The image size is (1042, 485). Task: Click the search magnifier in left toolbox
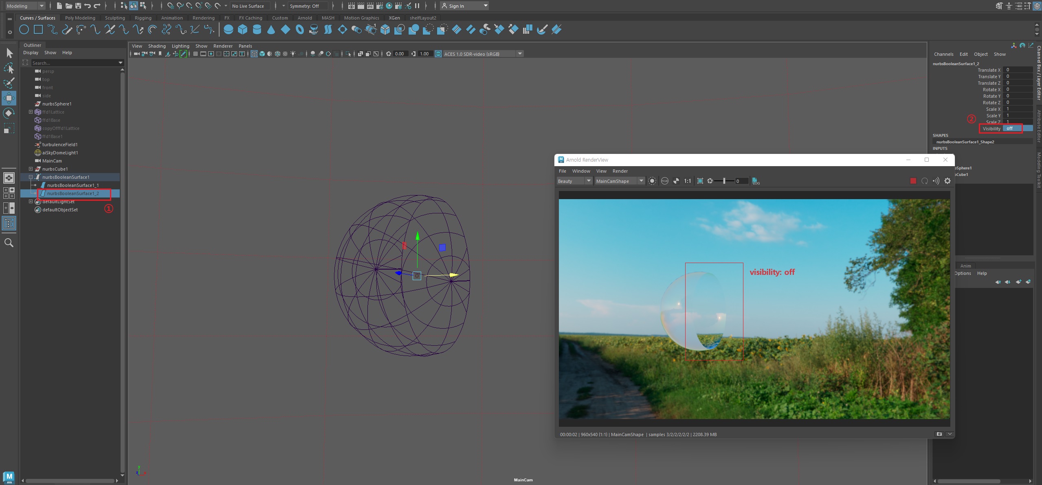coord(9,243)
